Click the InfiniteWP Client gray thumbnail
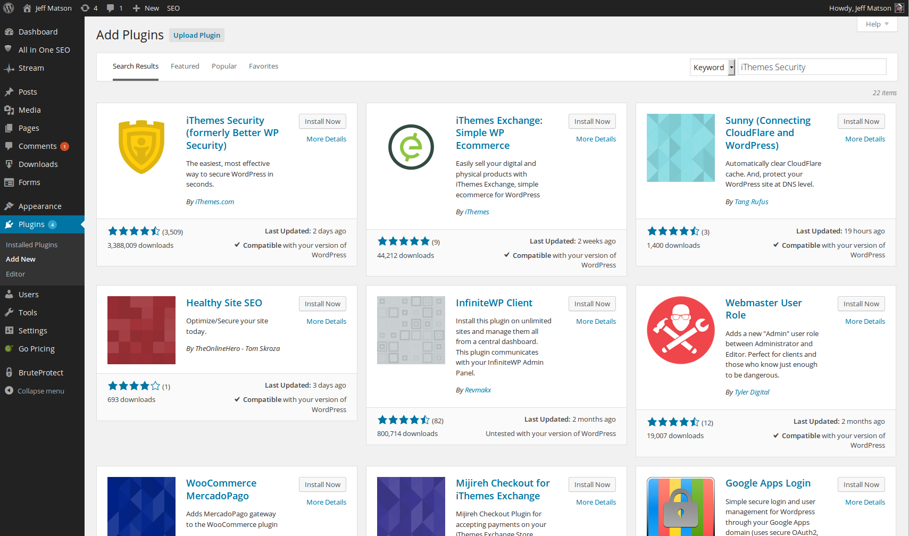Image resolution: width=909 pixels, height=536 pixels. pyautogui.click(x=411, y=330)
